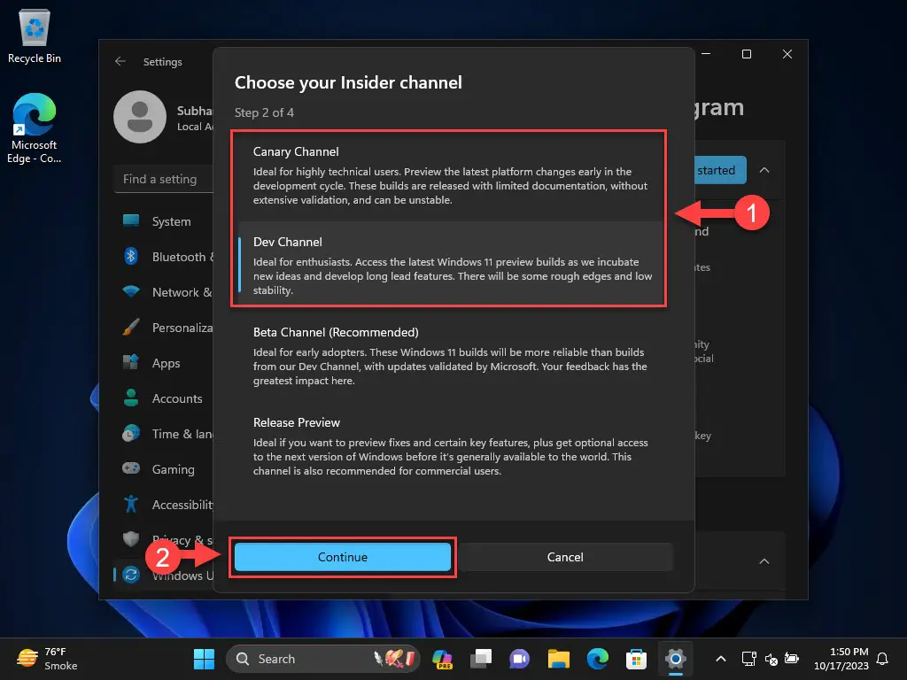Click the Accessibility figure icon

click(x=131, y=504)
